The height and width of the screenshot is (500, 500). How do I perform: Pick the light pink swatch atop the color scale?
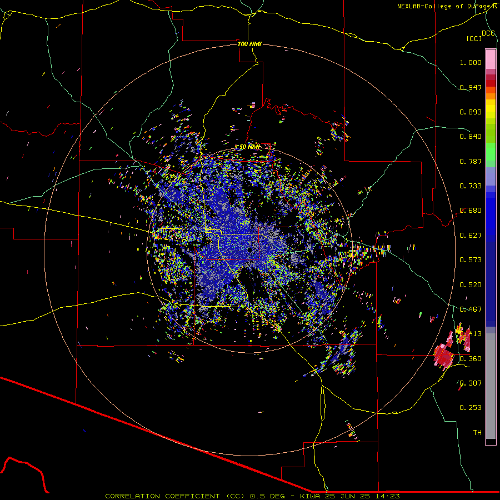pos(491,59)
